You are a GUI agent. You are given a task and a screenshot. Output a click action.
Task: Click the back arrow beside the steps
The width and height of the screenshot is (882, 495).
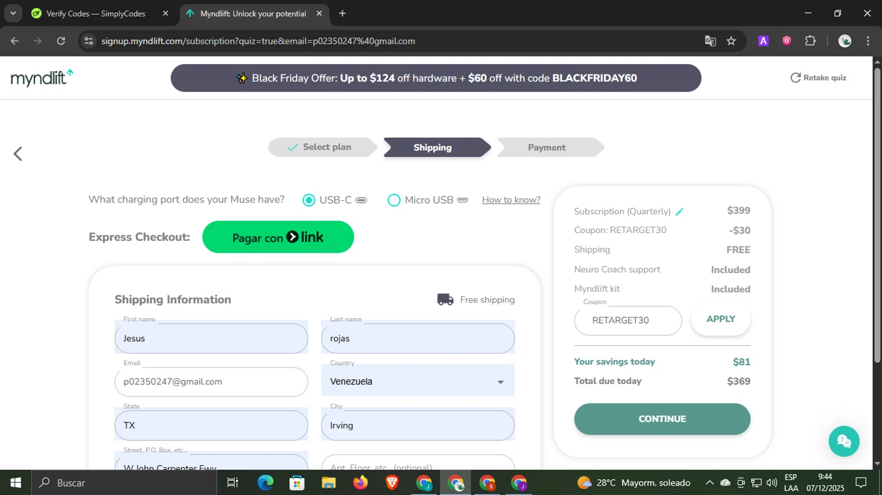click(x=18, y=154)
